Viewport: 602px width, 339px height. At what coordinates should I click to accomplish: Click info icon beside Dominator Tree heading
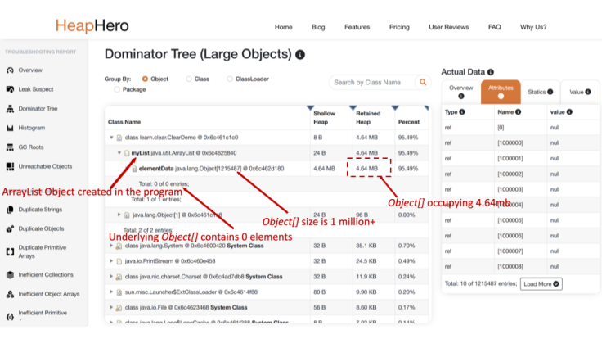pyautogui.click(x=300, y=55)
